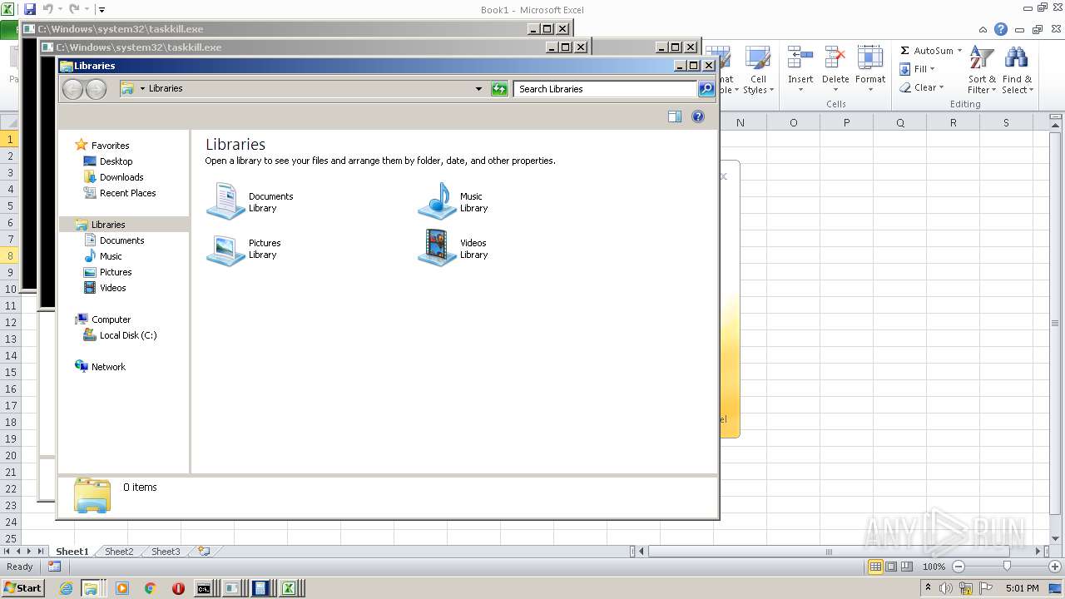Image resolution: width=1065 pixels, height=599 pixels.
Task: Click the Search Libraries input field
Action: point(605,89)
